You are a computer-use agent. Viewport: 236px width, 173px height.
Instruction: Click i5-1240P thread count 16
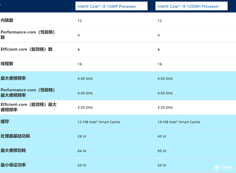tap(80, 64)
